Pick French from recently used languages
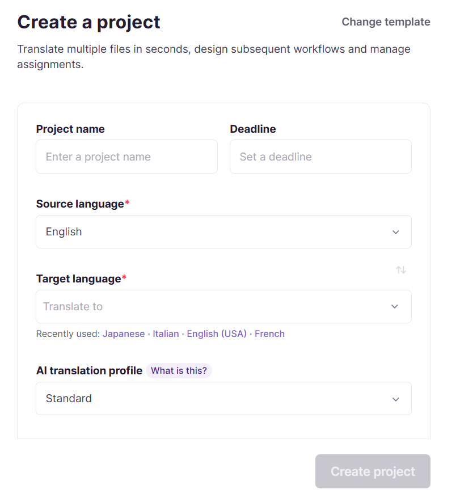460x494 pixels. point(269,333)
